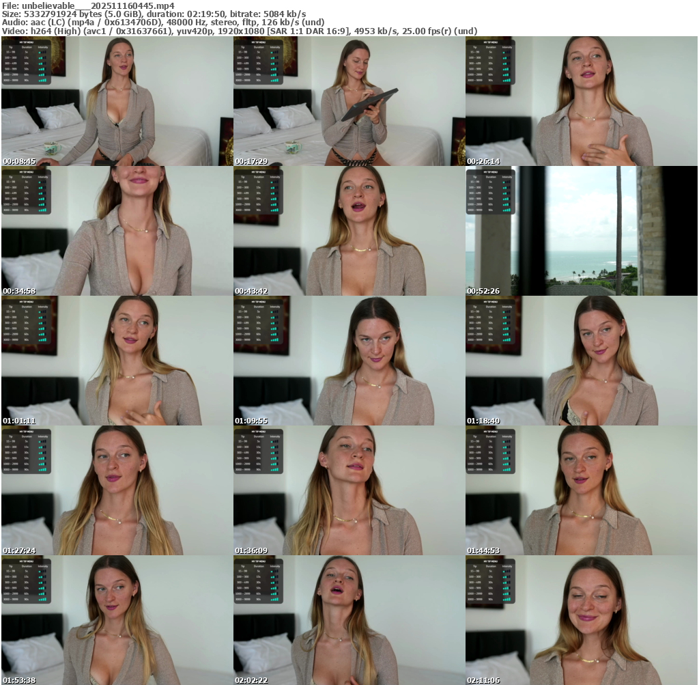Select the thumbnail frame at 01:44:53

(x=582, y=490)
